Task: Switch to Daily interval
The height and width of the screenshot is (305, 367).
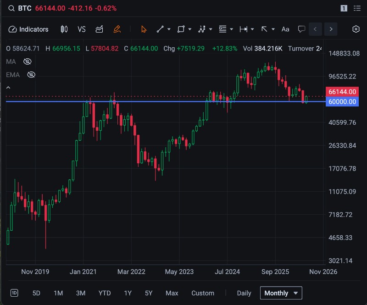Action: click(x=244, y=293)
